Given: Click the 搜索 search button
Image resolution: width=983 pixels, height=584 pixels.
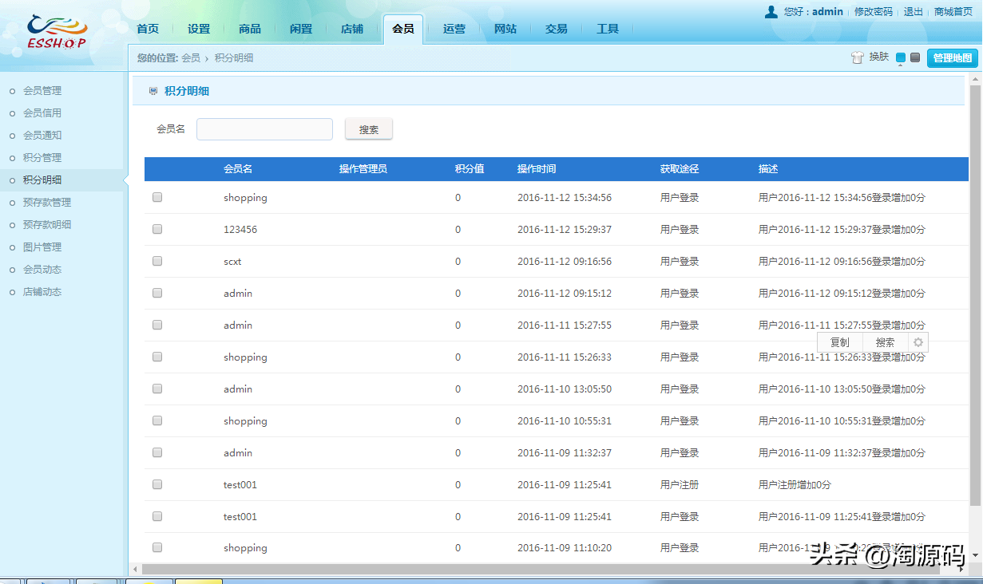Looking at the screenshot, I should coord(368,128).
